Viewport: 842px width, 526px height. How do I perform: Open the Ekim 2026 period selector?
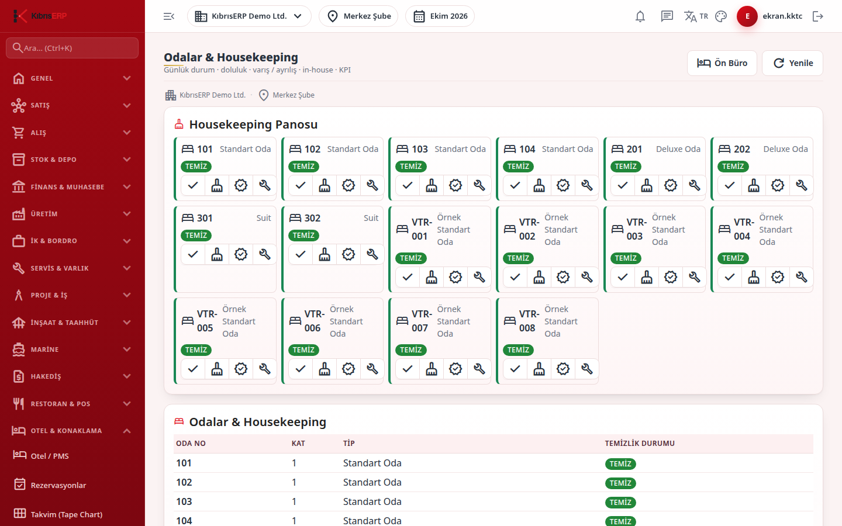[x=440, y=16]
